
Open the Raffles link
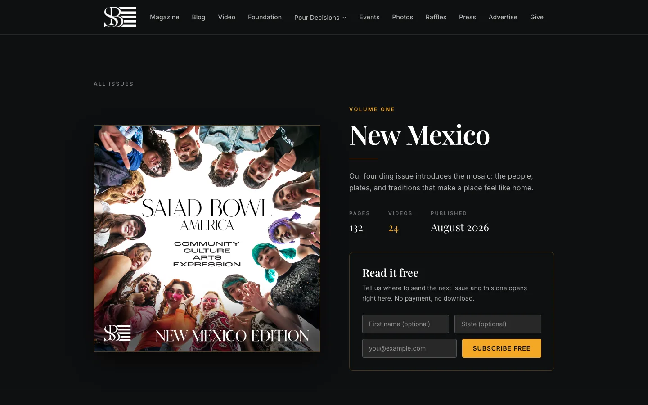point(436,17)
